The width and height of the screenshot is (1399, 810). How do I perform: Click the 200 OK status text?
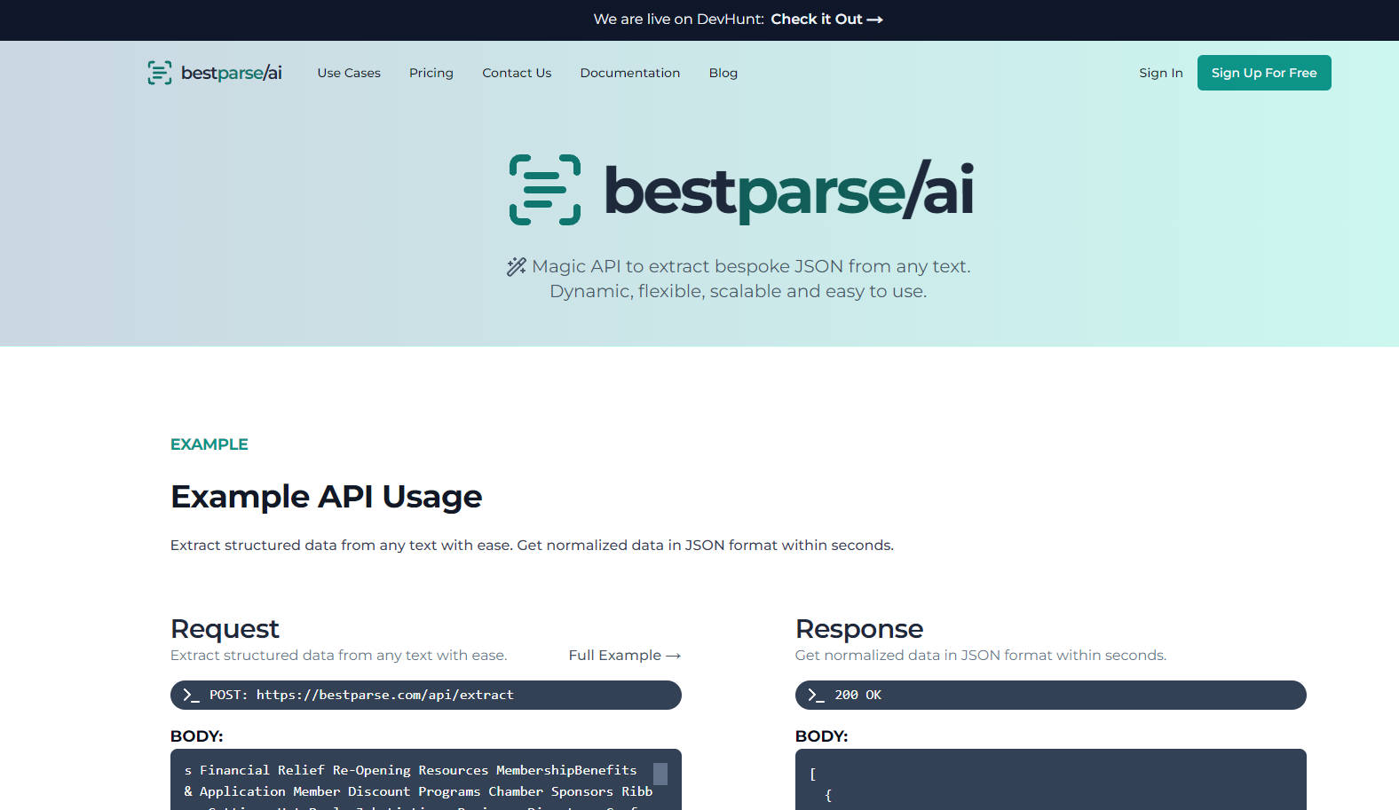[858, 695]
